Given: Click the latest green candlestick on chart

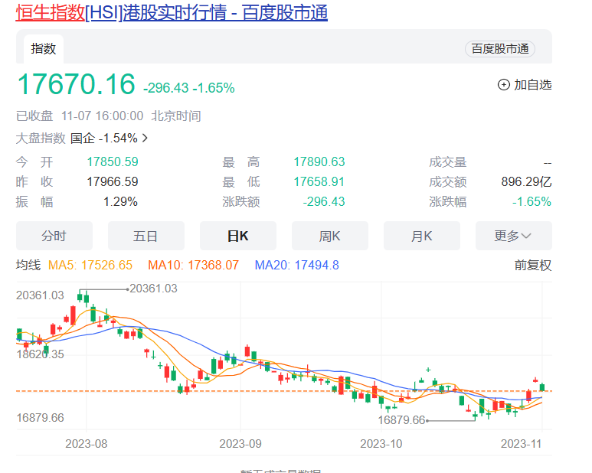Looking at the screenshot, I should [x=542, y=387].
